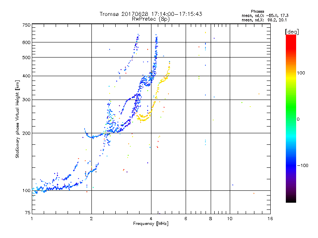This screenshot has height=238, width=318.
Task: Click the 'Phases' header text
Action: pyautogui.click(x=257, y=12)
